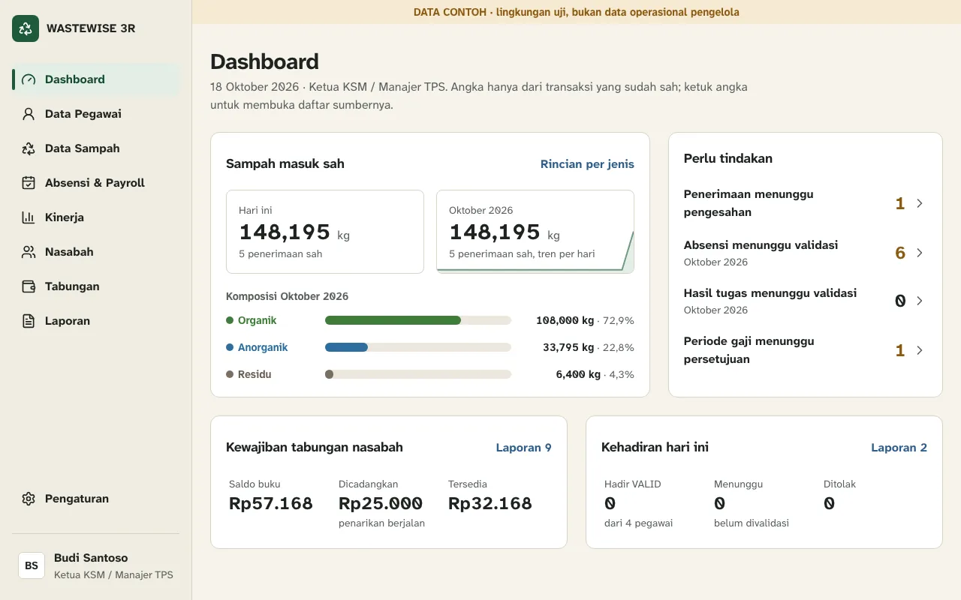Select Tabungan in the sidebar

tap(96, 286)
